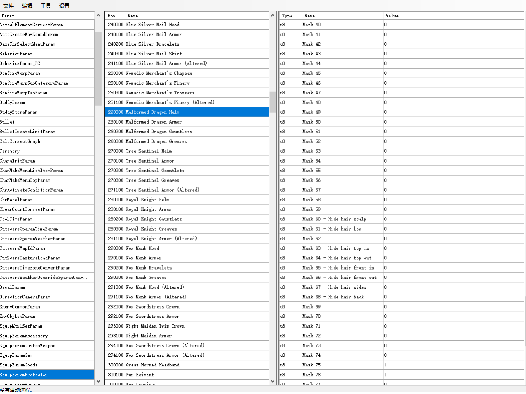Image resolution: width=526 pixels, height=394 pixels.
Task: Click scroll down arrow of row list
Action: tap(272, 381)
